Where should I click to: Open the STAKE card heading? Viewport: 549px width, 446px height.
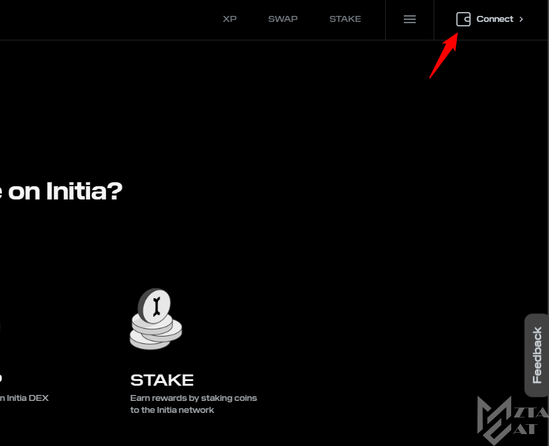pyautogui.click(x=162, y=380)
